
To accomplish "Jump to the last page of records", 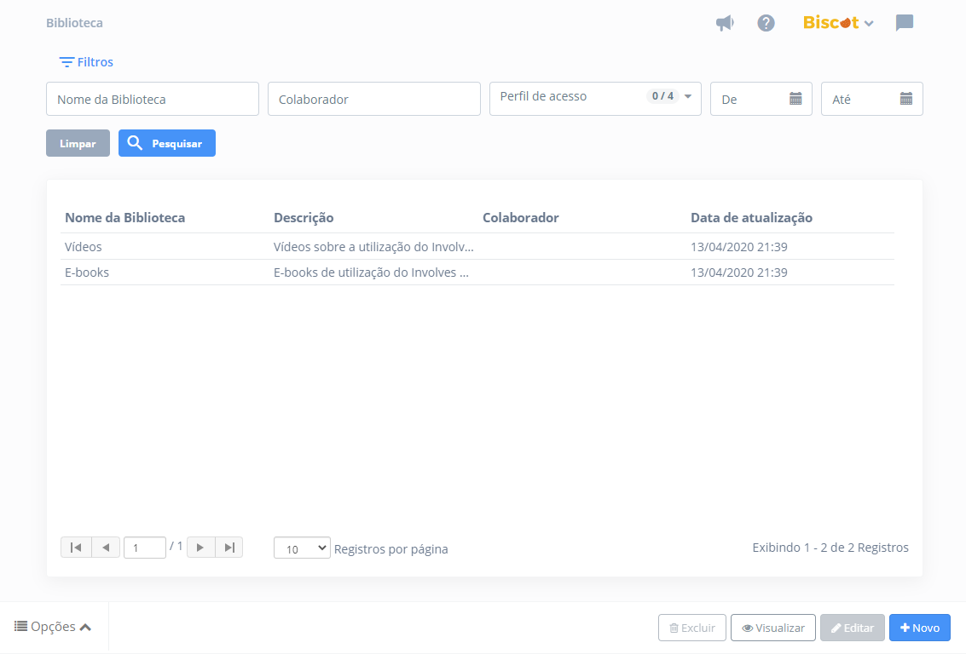I will [229, 548].
